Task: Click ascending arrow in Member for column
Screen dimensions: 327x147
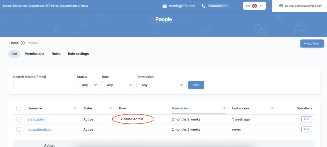Action: coord(224,108)
